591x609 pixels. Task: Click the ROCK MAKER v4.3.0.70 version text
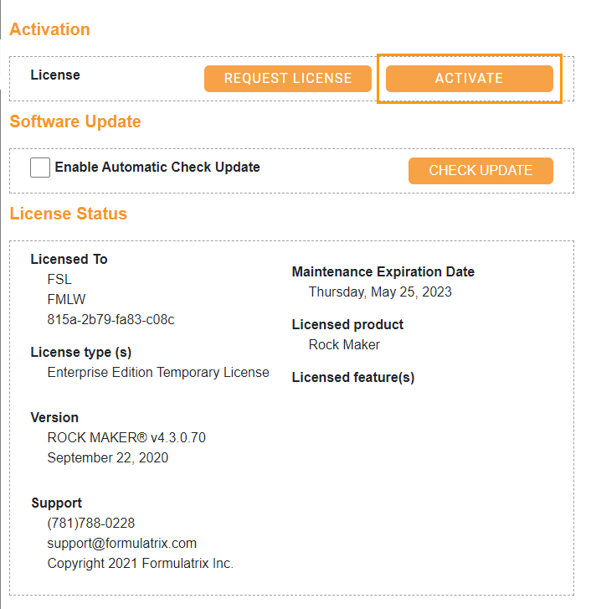coord(126,437)
